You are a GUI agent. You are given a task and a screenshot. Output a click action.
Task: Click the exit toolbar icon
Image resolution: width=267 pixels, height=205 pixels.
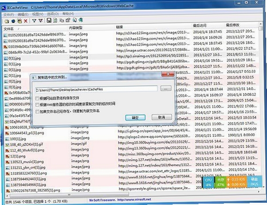coord(81,20)
